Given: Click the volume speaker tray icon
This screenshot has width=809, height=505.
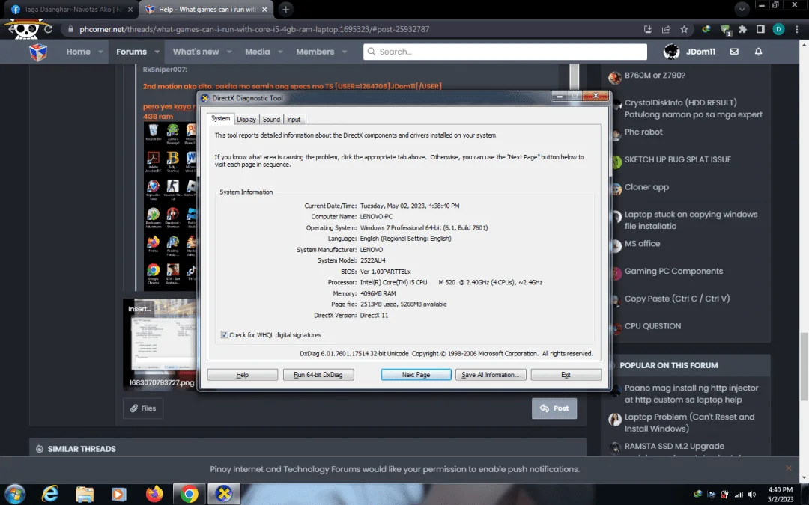Looking at the screenshot, I should click(752, 495).
